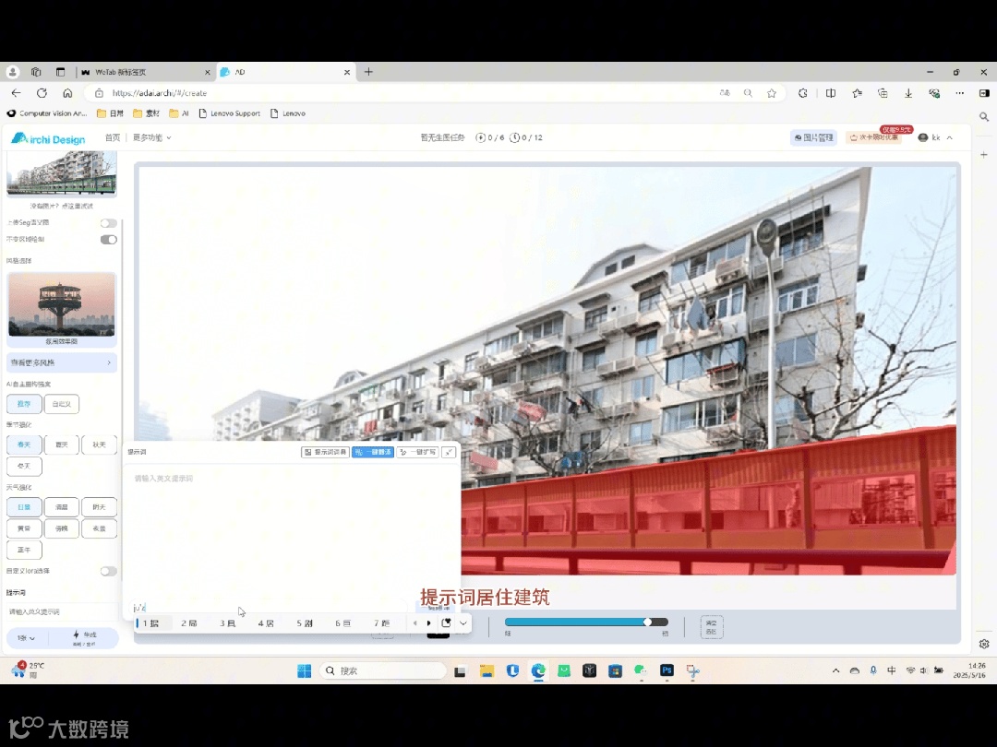Open Microsoft Store in taskbar

[x=615, y=670]
